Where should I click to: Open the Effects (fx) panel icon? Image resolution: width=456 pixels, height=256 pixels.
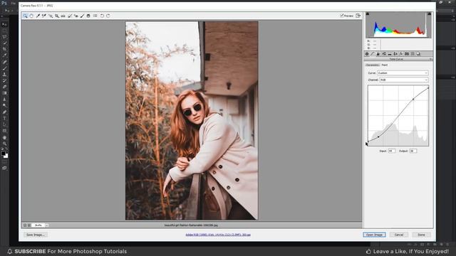coord(400,54)
